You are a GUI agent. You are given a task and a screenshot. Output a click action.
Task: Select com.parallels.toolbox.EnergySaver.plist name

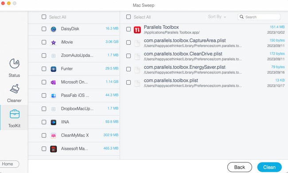coord(185,67)
